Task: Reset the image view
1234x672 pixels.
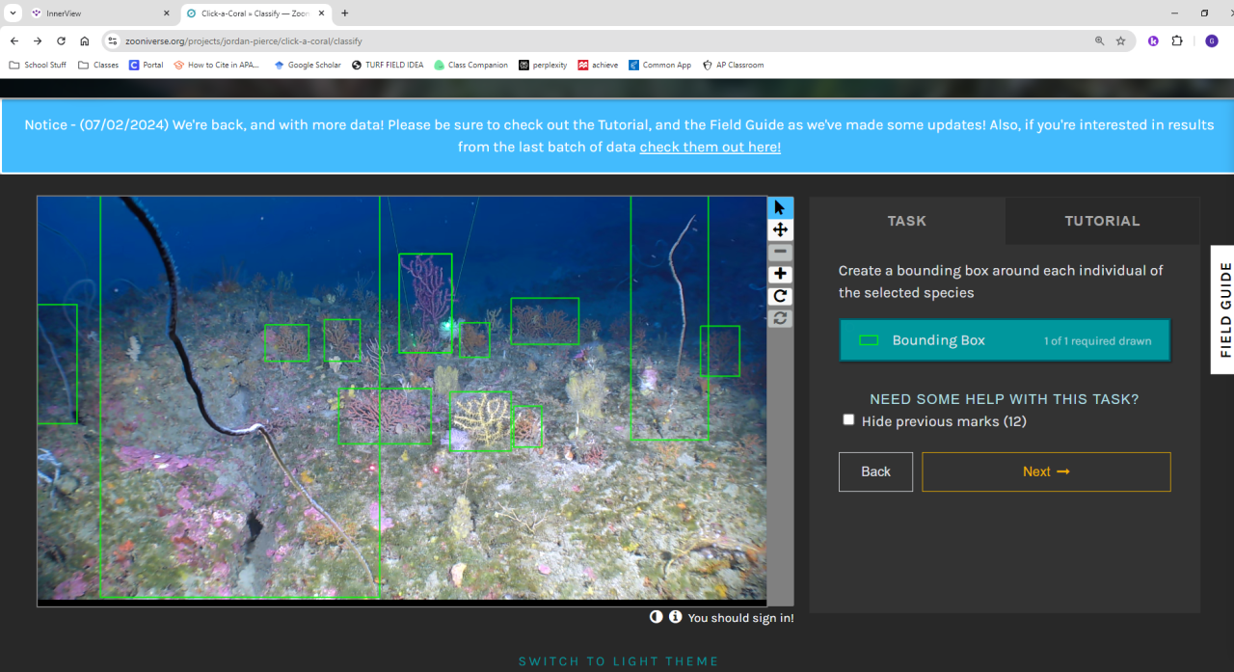Action: 780,318
